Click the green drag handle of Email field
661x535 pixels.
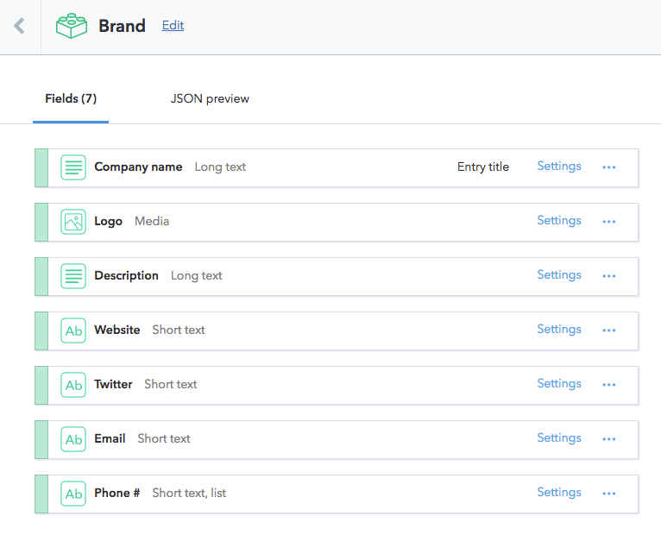tap(41, 440)
